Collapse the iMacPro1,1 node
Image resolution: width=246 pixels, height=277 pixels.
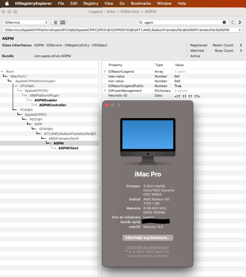coord(7,76)
